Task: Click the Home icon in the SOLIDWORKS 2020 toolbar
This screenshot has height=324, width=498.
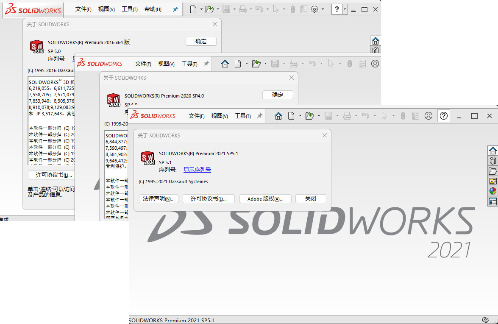Action: 225,64
